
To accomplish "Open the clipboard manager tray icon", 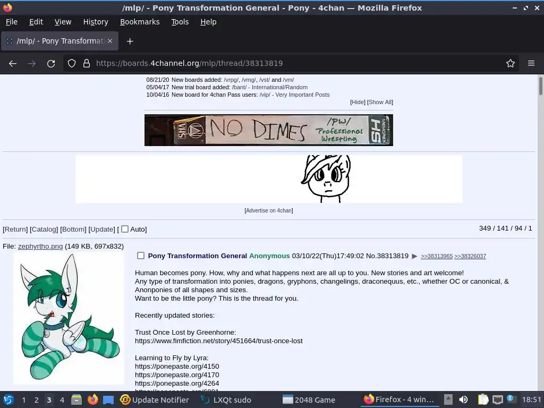I will 483,399.
